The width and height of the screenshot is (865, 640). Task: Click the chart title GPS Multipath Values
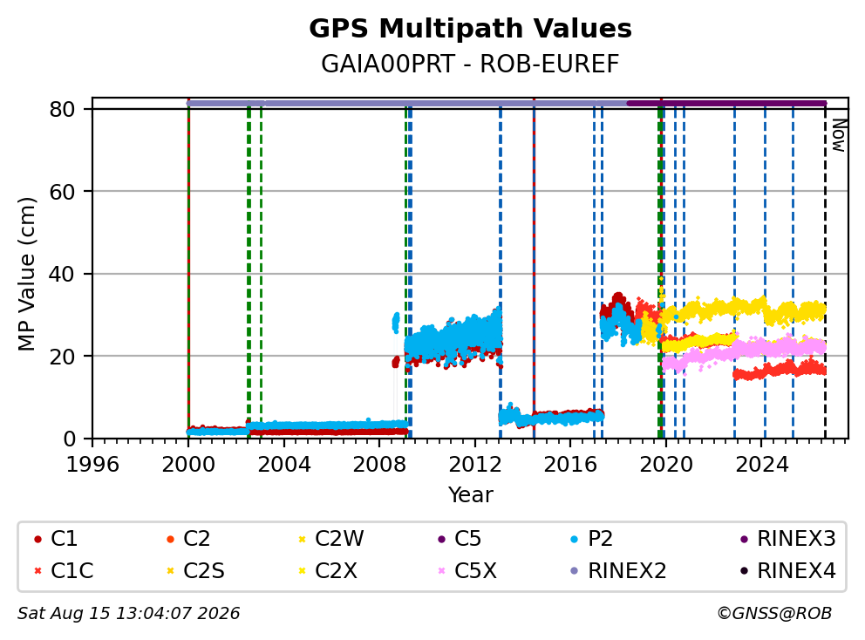pos(470,28)
